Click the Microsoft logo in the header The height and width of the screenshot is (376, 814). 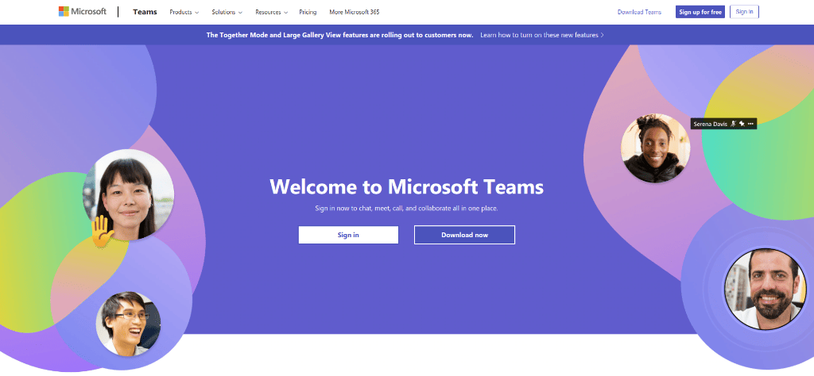point(83,11)
